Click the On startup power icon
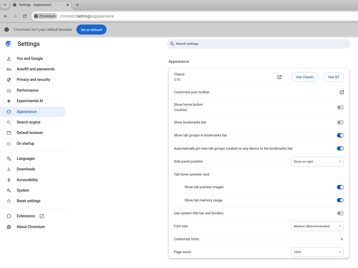Image resolution: width=358 pixels, height=268 pixels. pos(9,143)
